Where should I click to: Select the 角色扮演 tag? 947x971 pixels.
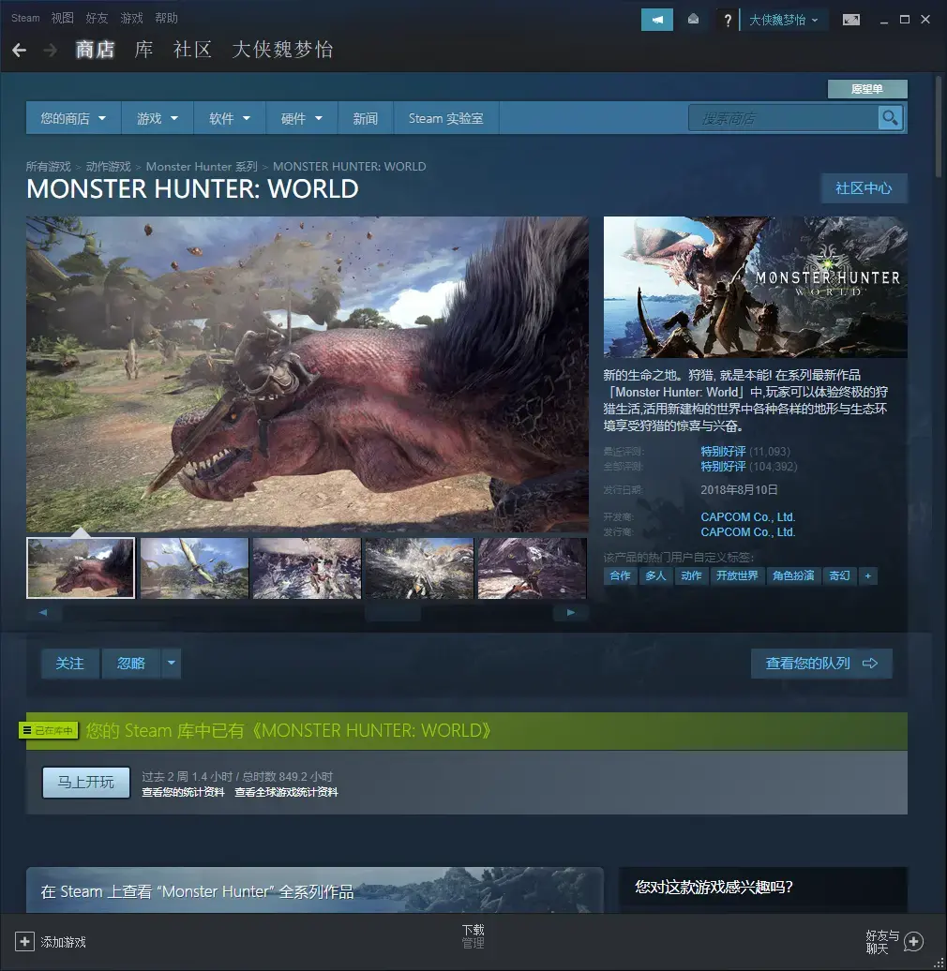[793, 575]
